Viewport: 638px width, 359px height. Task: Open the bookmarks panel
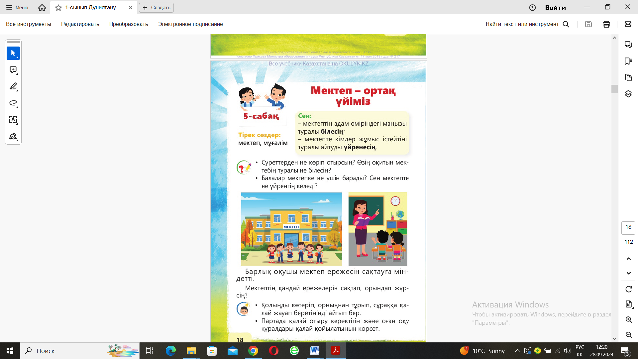[x=628, y=61]
